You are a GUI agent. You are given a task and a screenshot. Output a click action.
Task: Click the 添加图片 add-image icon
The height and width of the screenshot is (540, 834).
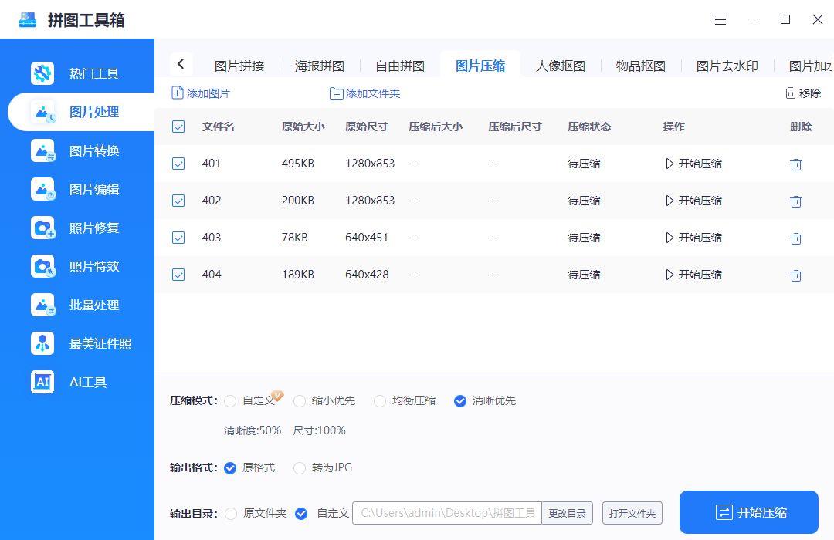point(177,93)
